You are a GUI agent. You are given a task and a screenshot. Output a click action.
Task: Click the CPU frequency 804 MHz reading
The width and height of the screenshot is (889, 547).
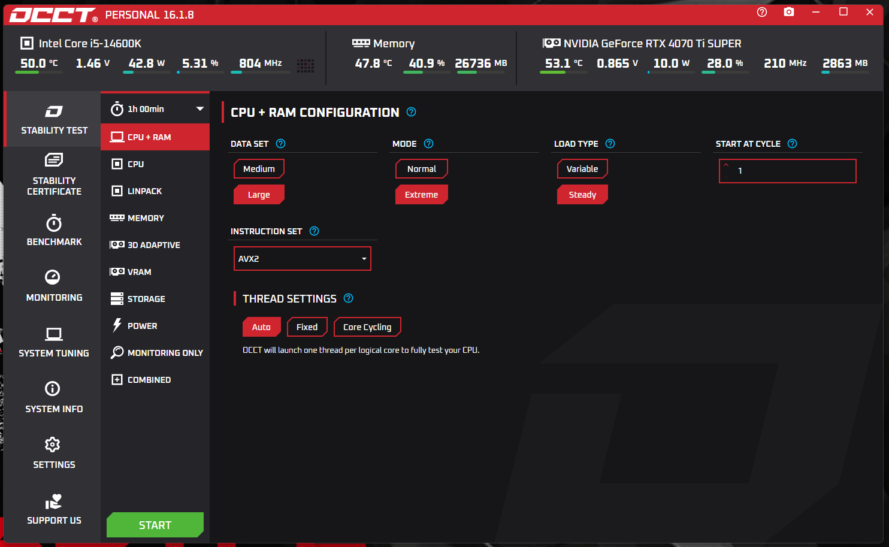[x=261, y=64]
